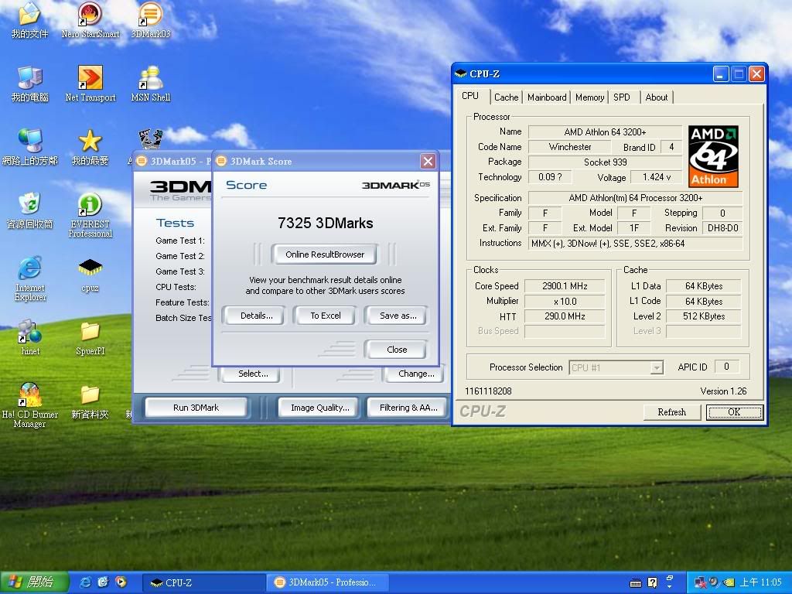Image resolution: width=792 pixels, height=594 pixels.
Task: Switch to the Cache tab in CPU-Z
Action: pyautogui.click(x=506, y=97)
